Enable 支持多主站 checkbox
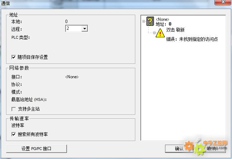 (x=14, y=109)
